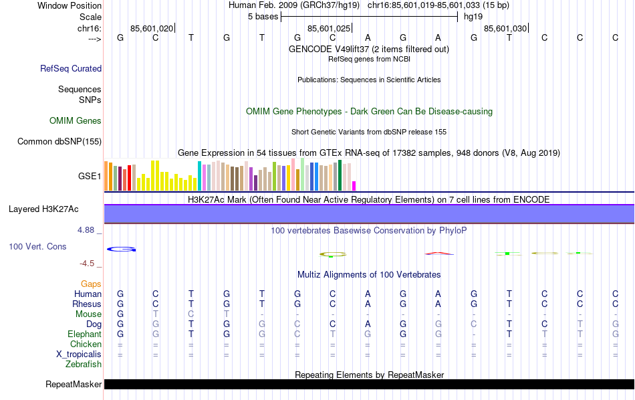Image resolution: width=635 pixels, height=400 pixels.
Task: Click the RefSeq genes from NCBI title
Action: (x=369, y=59)
